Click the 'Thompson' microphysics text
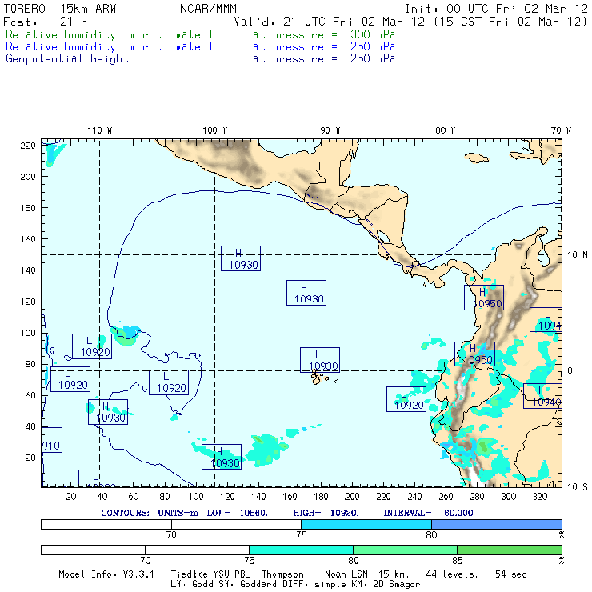Viewport: 592px width, 592px height. [282, 574]
